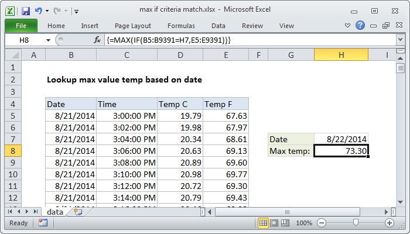Open Customize Quick Access Toolbar menu
Image resolution: width=410 pixels, height=234 pixels.
pos(76,11)
